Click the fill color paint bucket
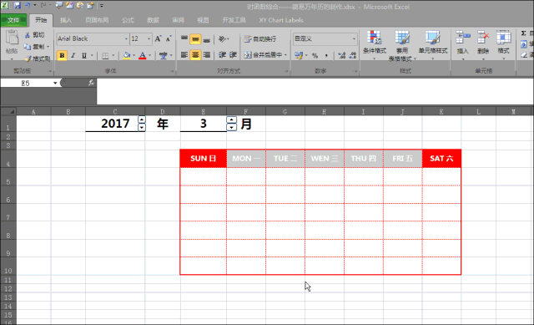The image size is (534, 325). (x=127, y=55)
